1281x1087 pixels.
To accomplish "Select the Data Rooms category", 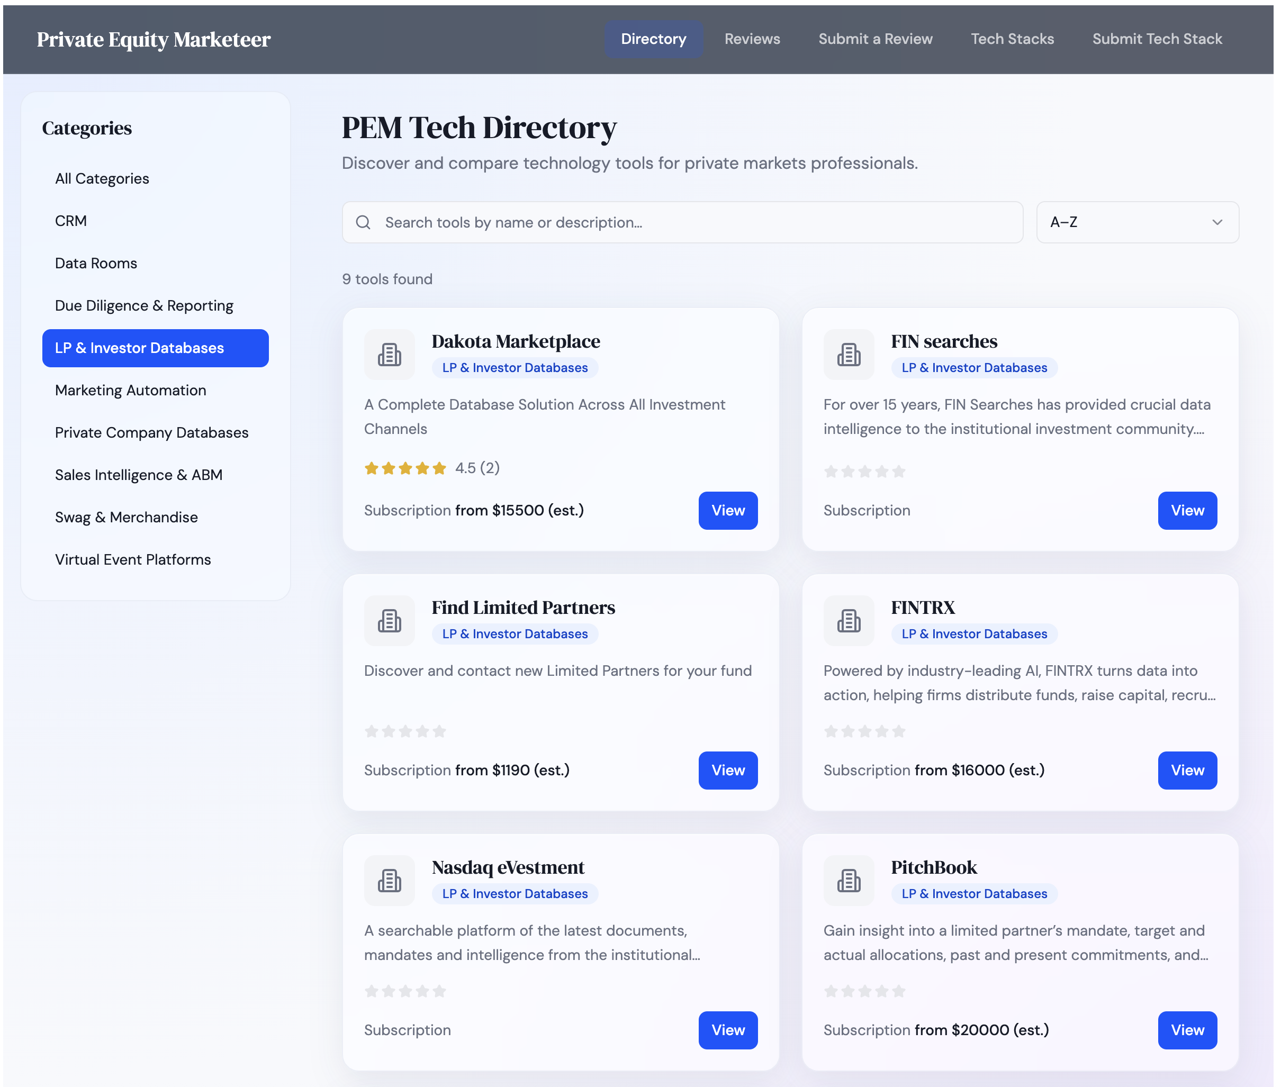I will tap(155, 264).
